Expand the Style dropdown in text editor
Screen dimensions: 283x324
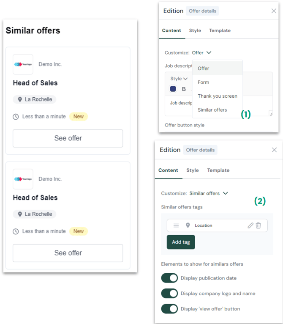click(x=179, y=79)
